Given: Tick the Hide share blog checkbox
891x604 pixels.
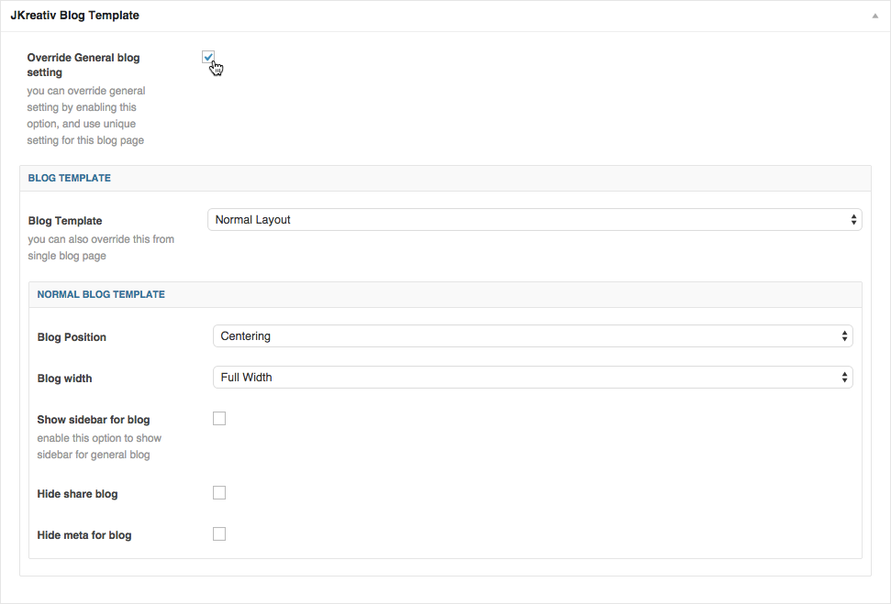Looking at the screenshot, I should [219, 493].
